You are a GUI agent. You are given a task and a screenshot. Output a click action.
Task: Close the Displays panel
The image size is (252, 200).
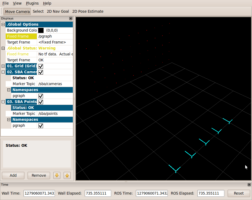(71, 18)
